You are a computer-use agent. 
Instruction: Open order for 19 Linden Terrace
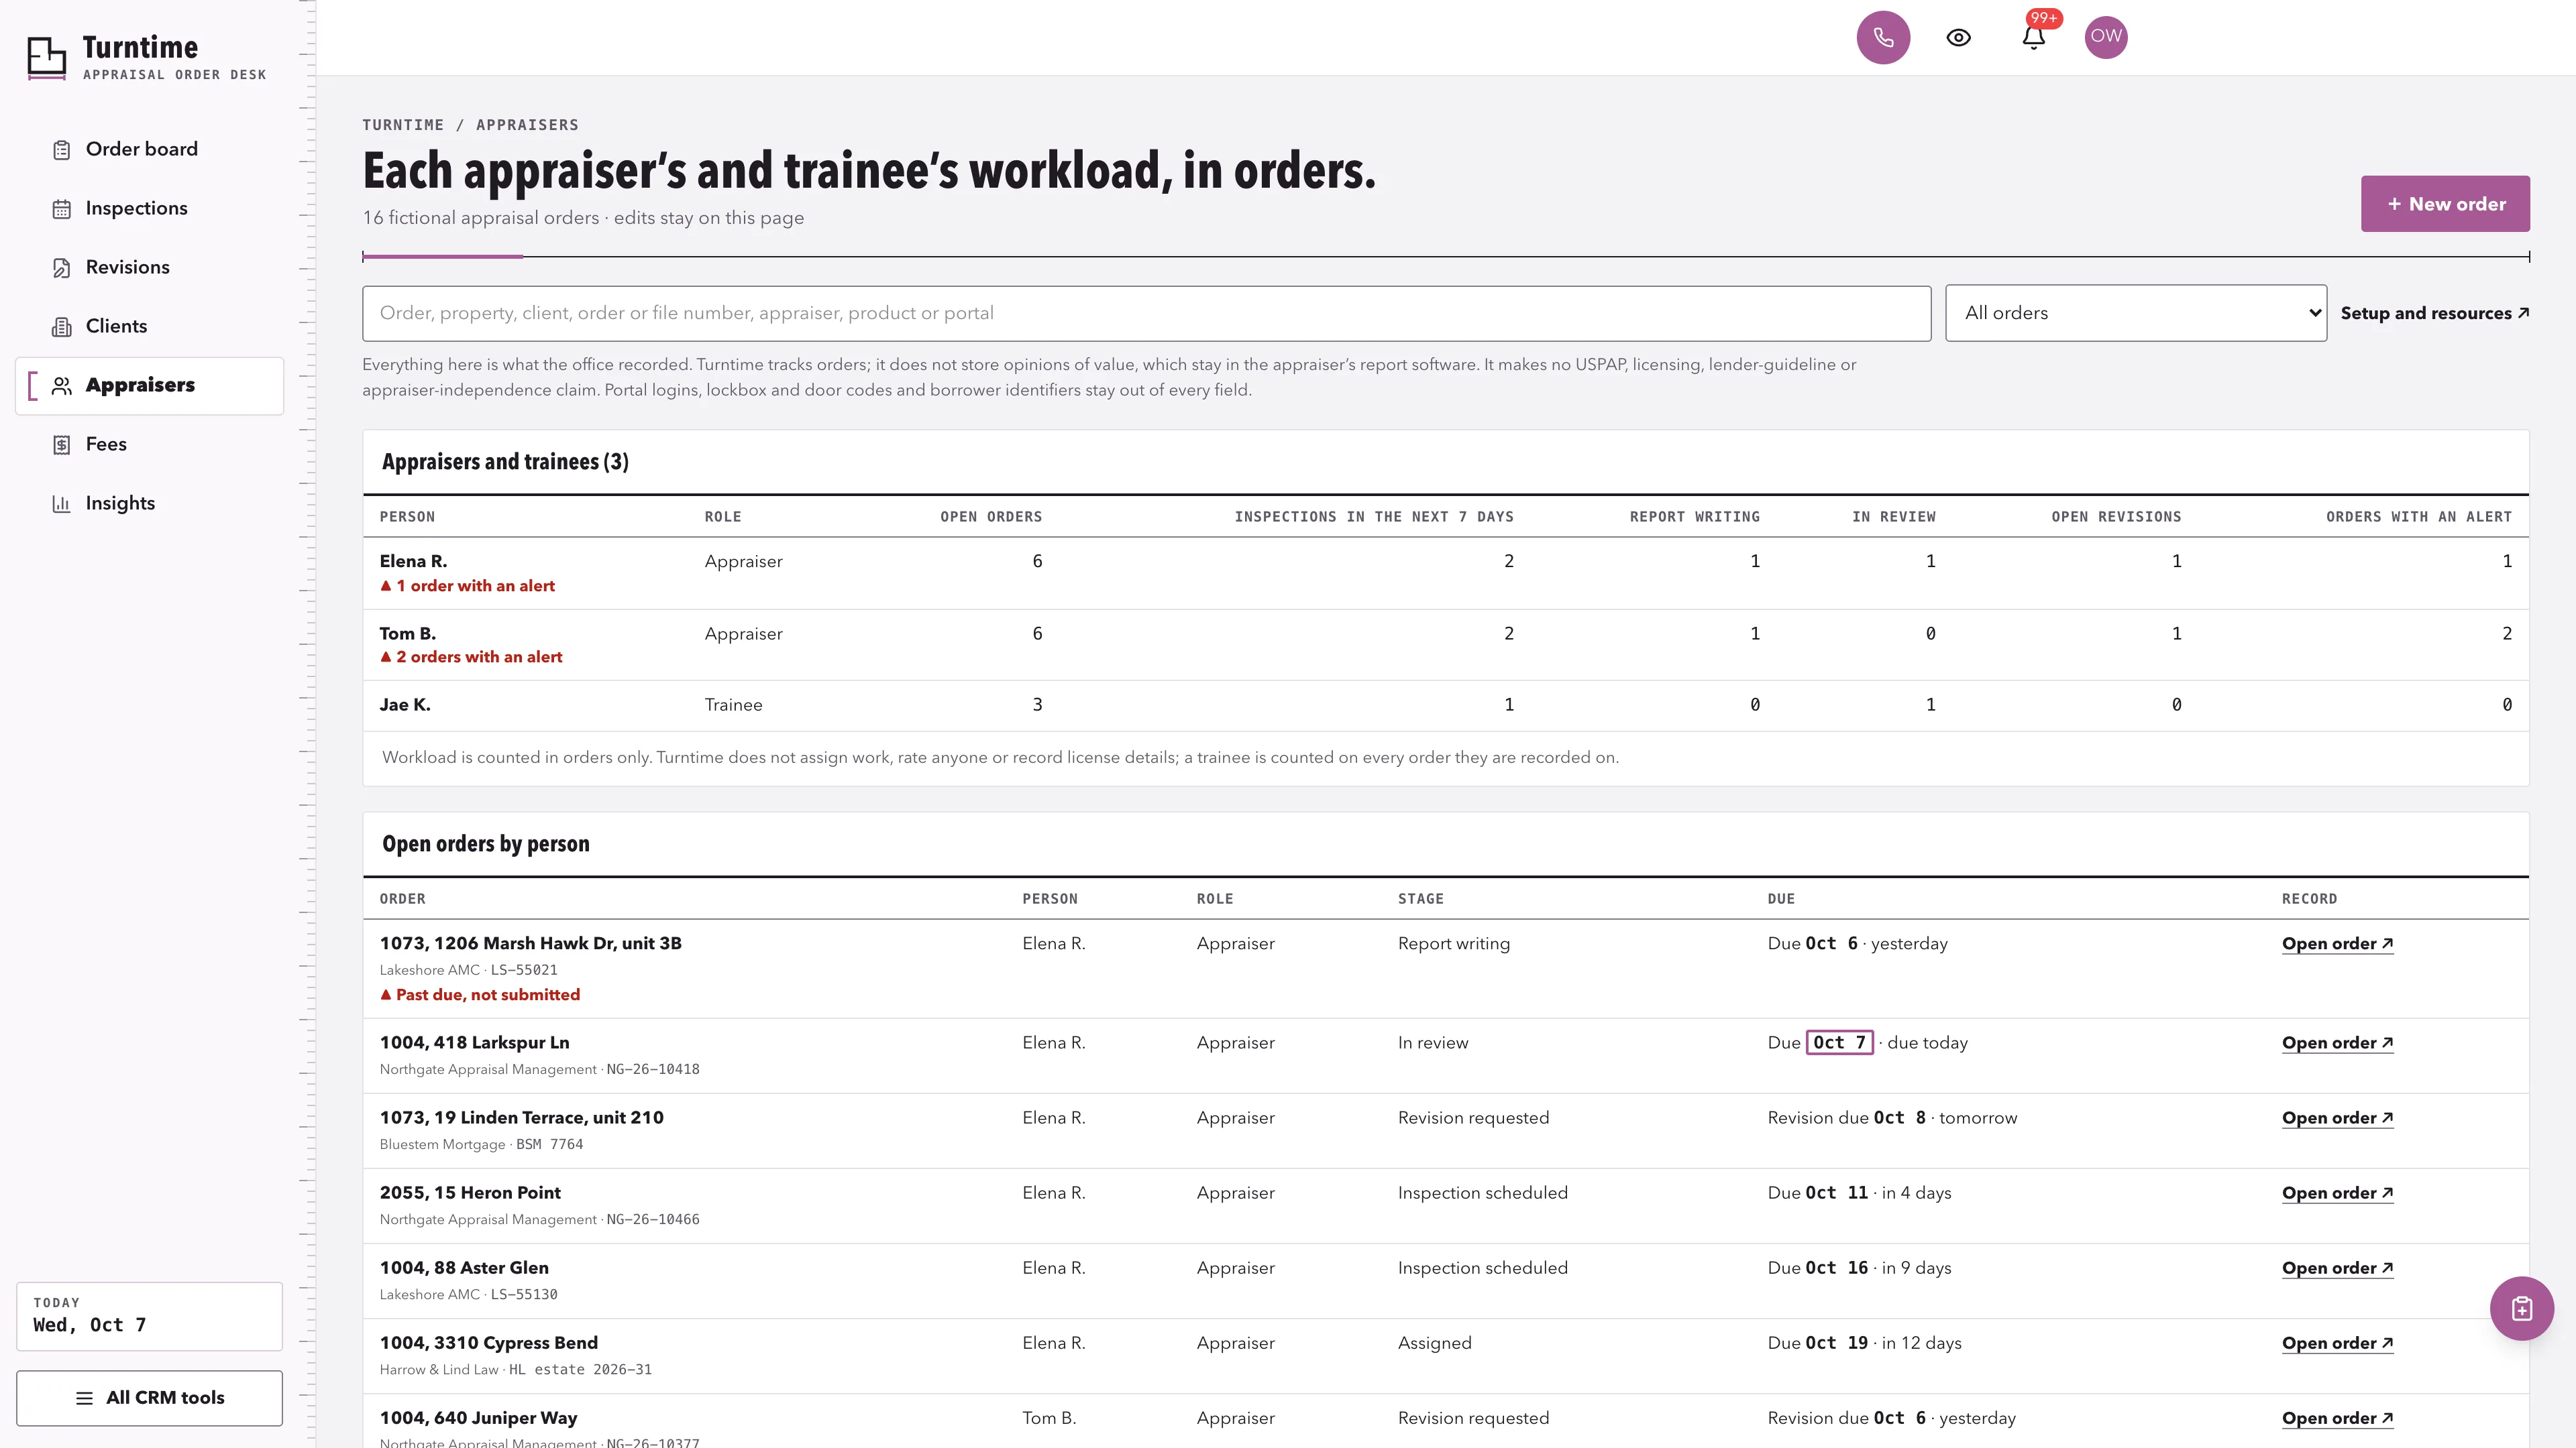(2337, 1118)
